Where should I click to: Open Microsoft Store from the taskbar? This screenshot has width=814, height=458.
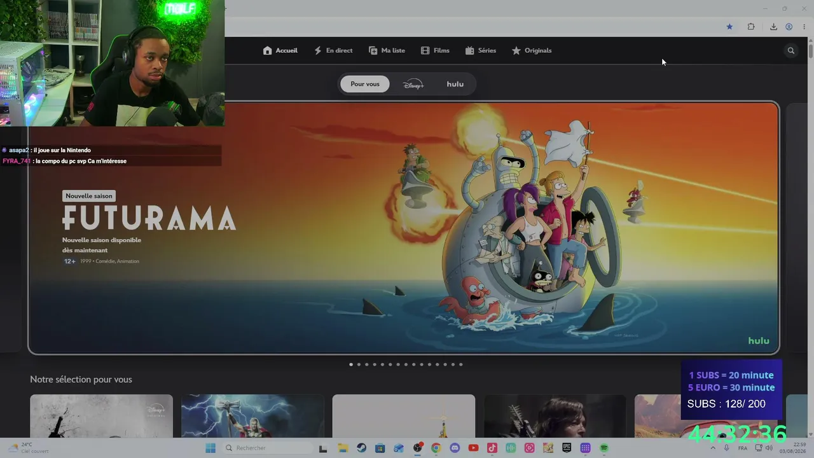(x=380, y=448)
